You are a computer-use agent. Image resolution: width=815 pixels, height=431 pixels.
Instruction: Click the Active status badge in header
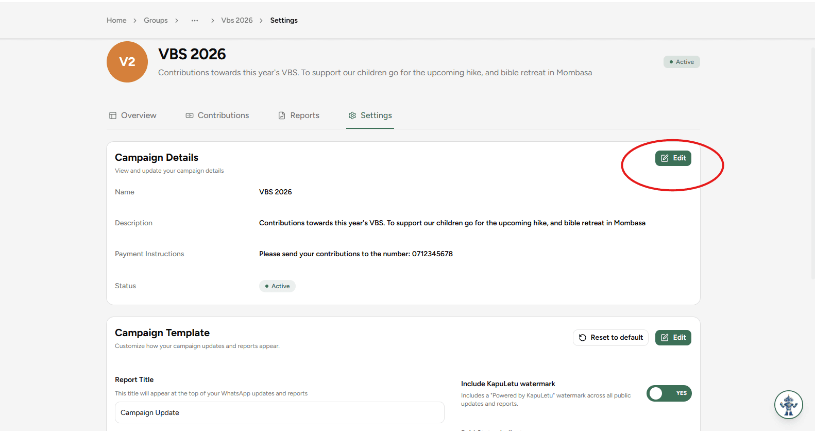pos(682,62)
